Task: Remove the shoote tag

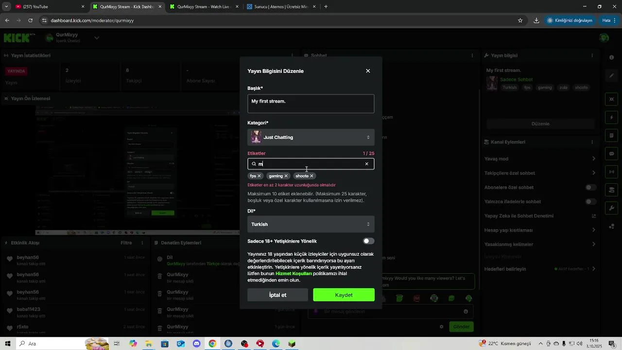Action: pos(311,176)
